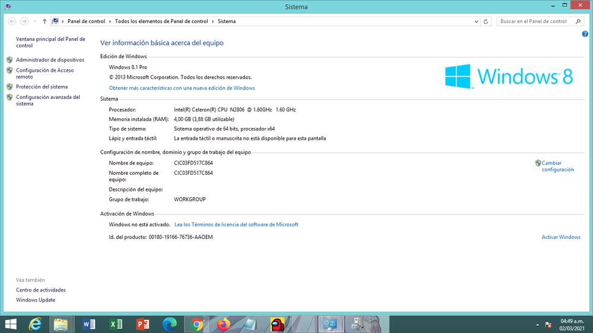The width and height of the screenshot is (593, 333).
Task: Click the Windows no está activado text
Action: coord(139,225)
